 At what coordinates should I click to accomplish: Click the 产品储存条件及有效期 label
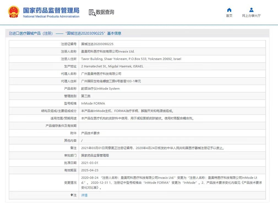[61, 126]
